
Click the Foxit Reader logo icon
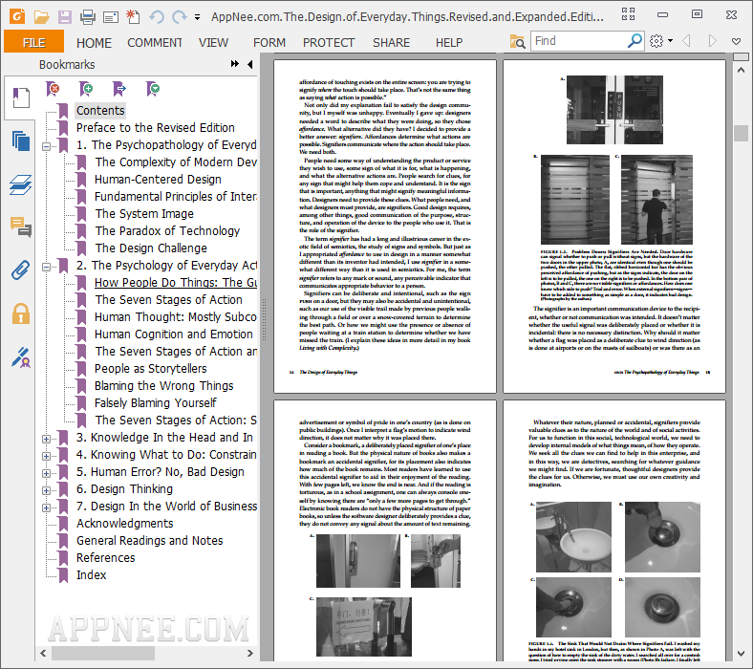17,16
